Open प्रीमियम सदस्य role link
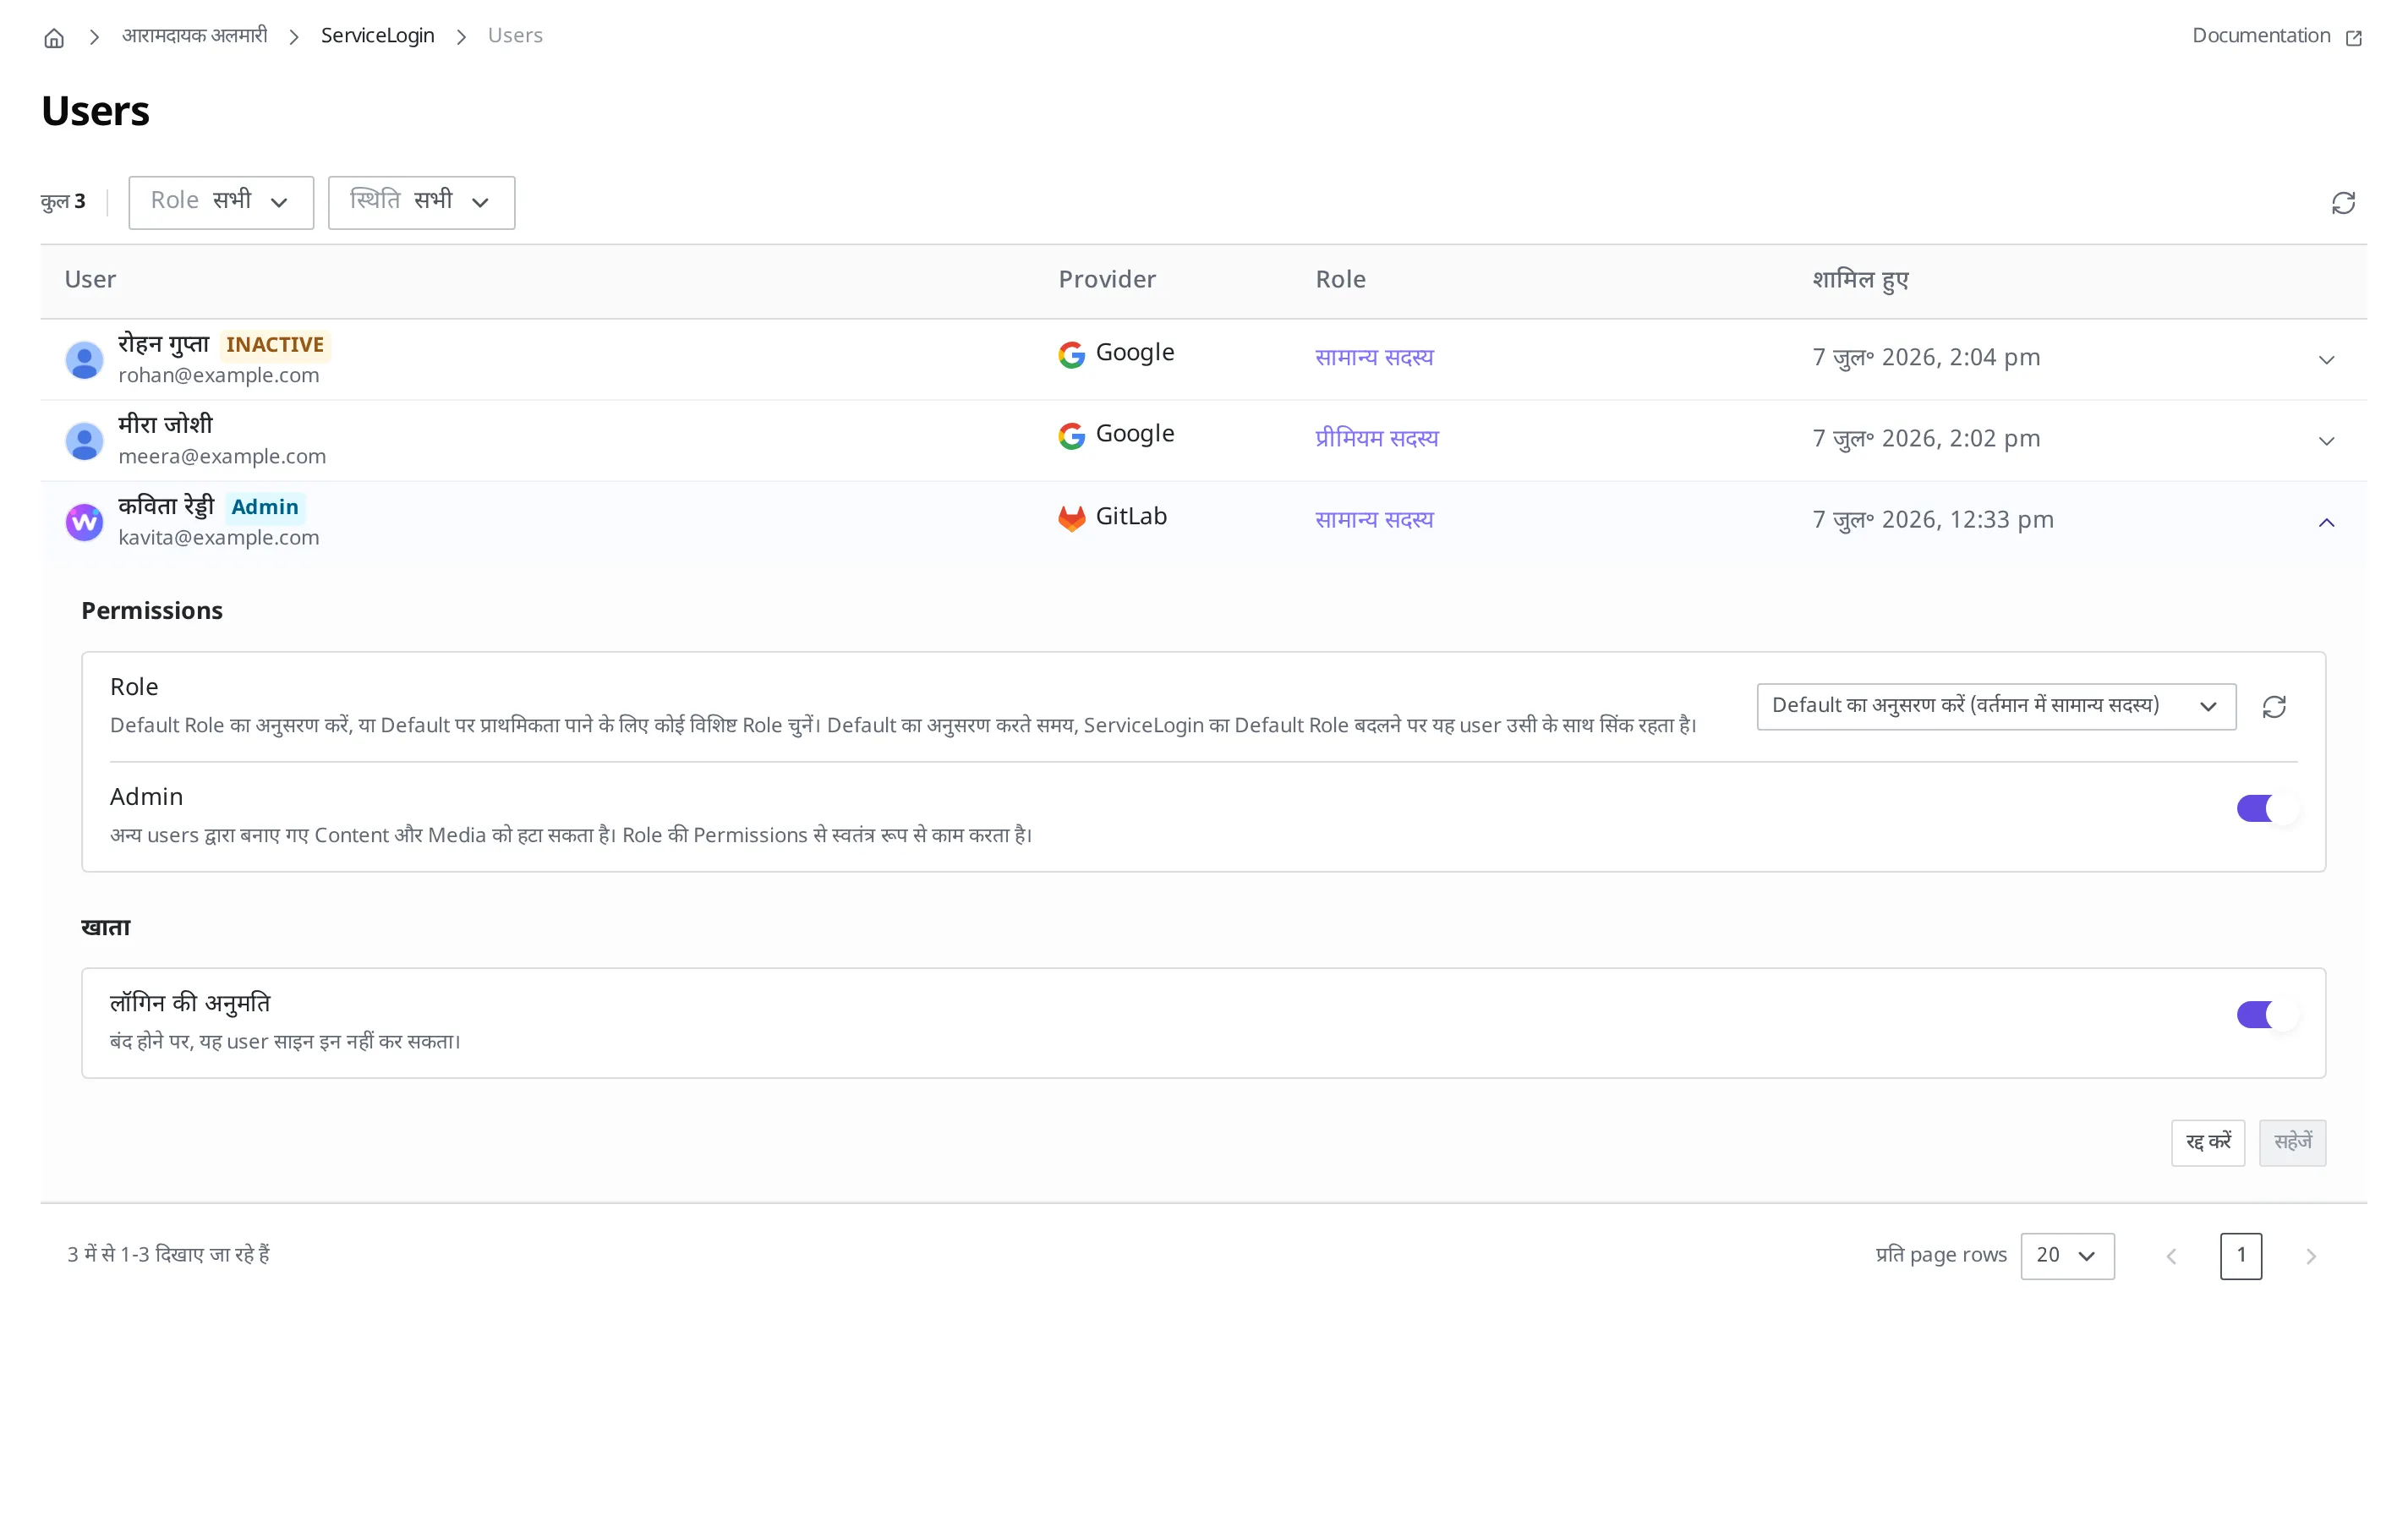The height and width of the screenshot is (1522, 2408). click(x=1377, y=438)
